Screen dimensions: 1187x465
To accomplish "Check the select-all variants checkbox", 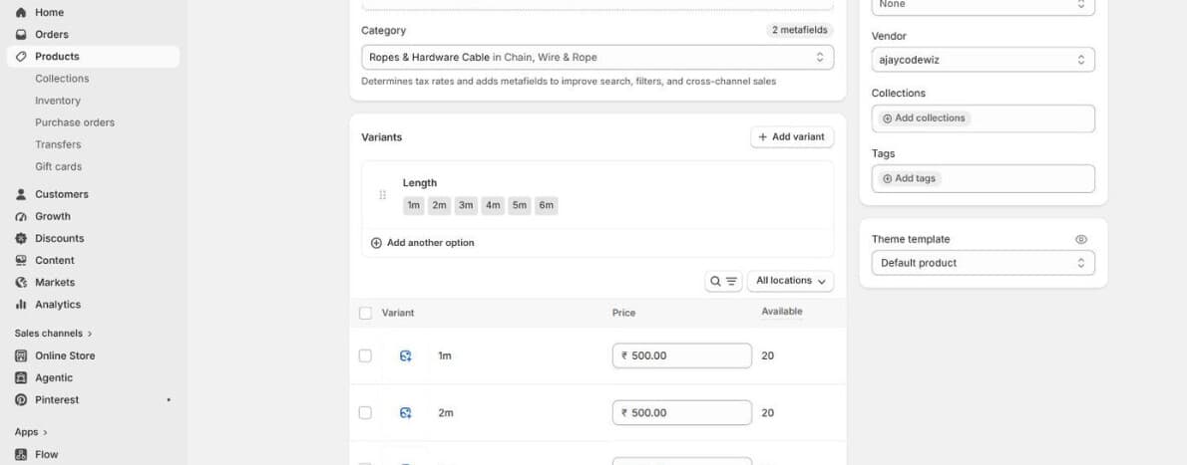I will tap(366, 313).
